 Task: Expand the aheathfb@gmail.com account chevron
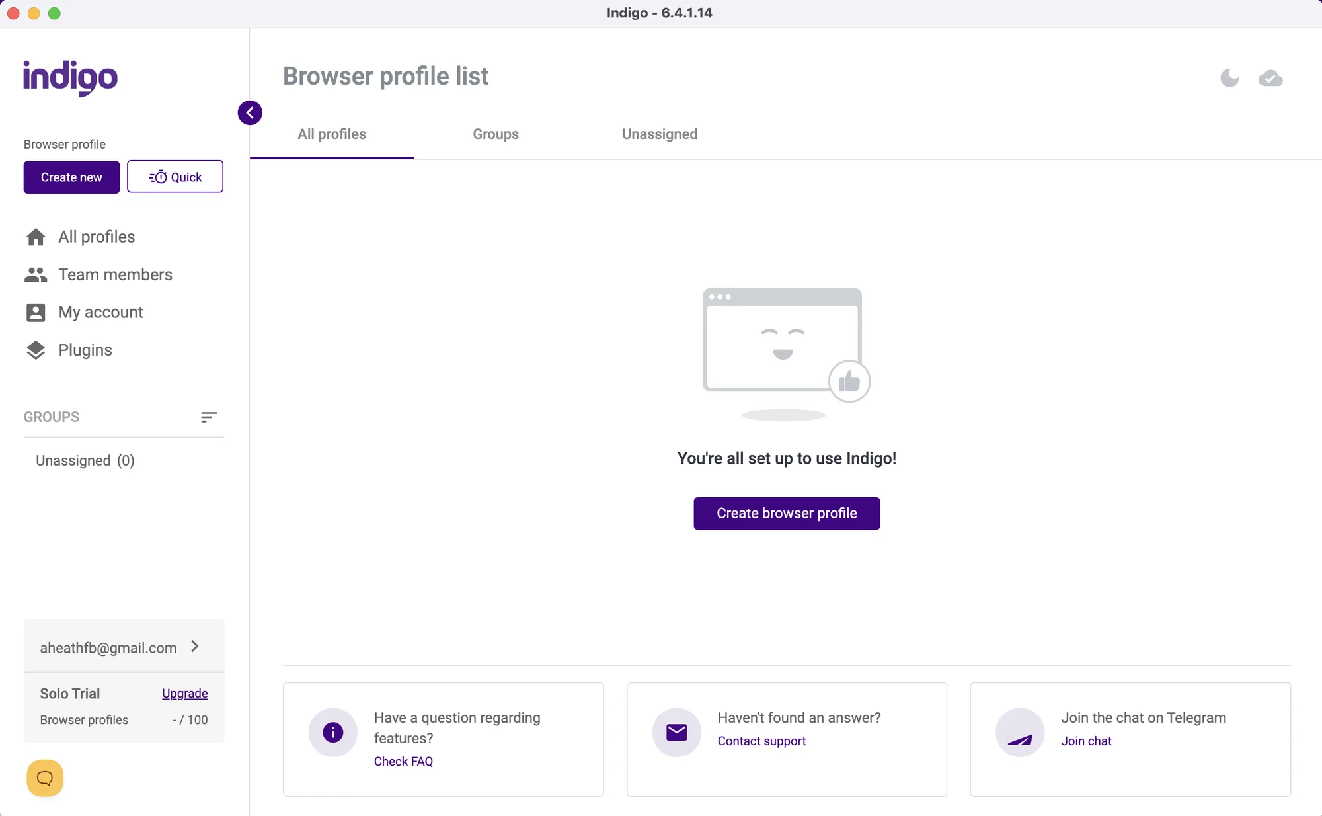(195, 647)
